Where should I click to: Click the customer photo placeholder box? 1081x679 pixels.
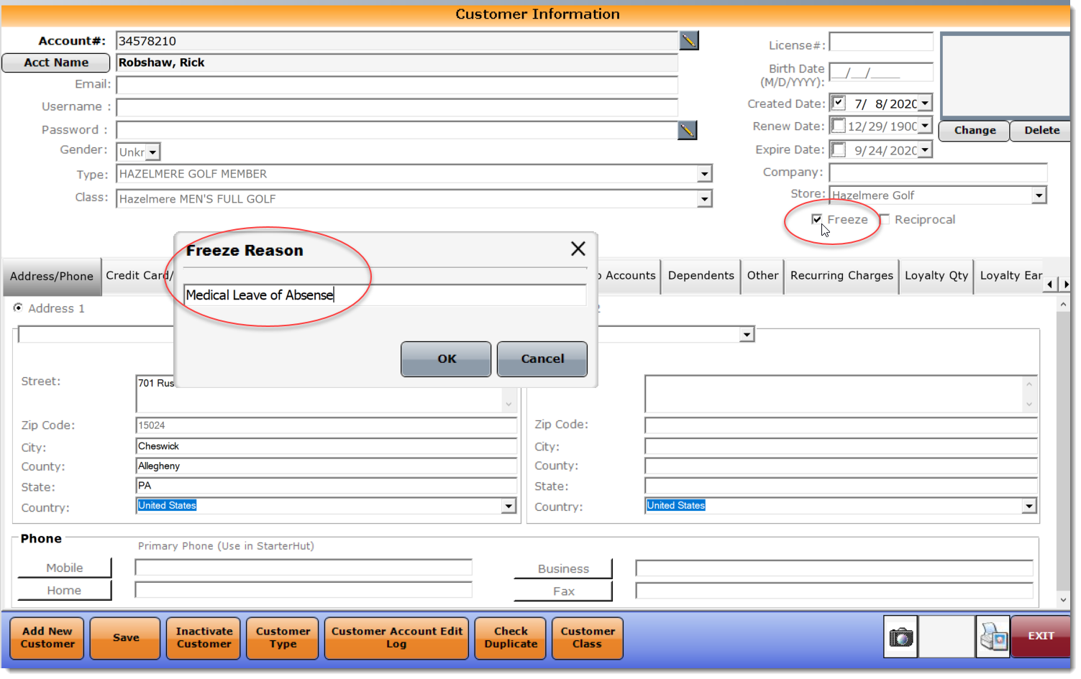pos(1005,75)
